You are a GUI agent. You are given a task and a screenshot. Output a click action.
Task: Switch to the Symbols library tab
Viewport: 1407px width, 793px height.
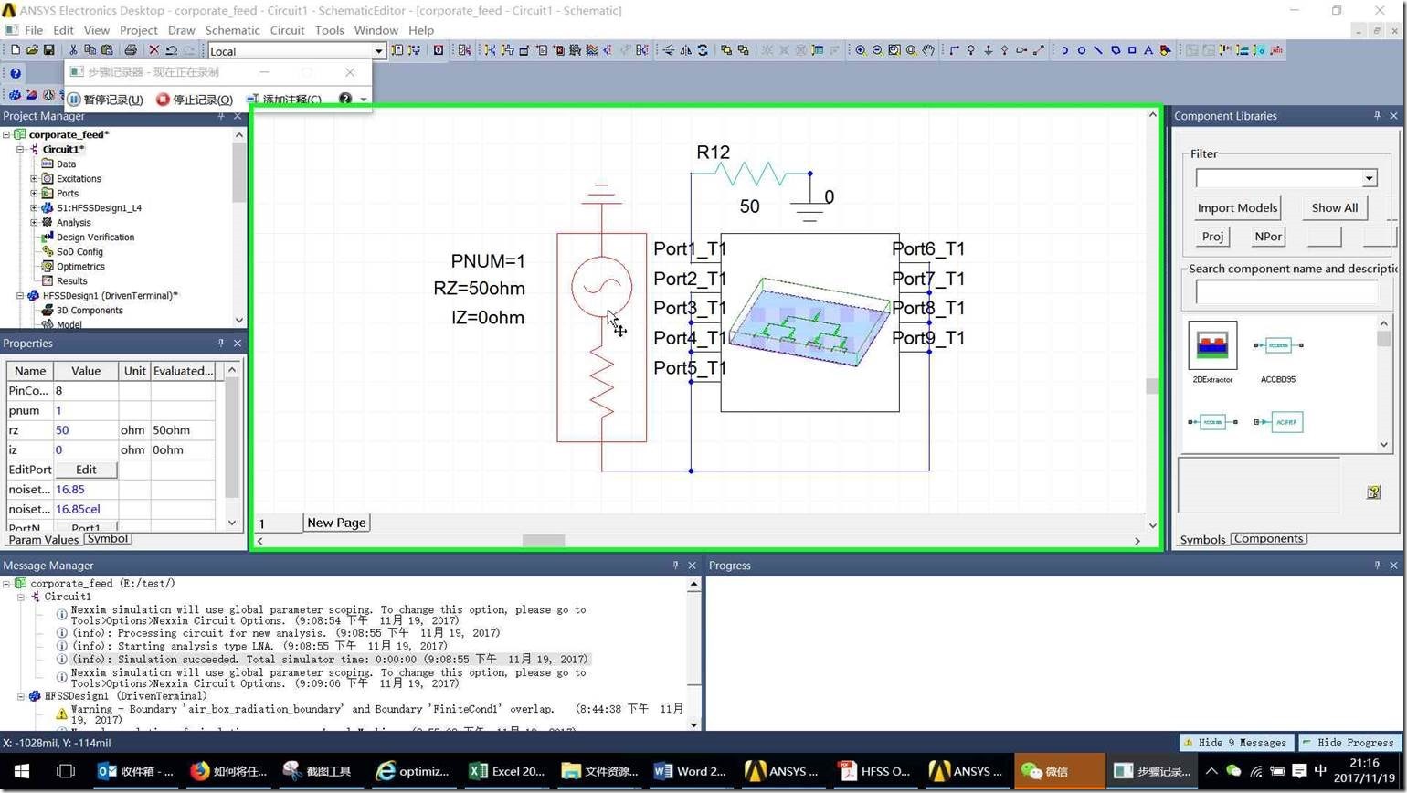click(x=1202, y=539)
